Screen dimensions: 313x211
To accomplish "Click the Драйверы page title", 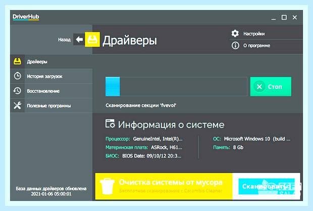I will 130,41.
